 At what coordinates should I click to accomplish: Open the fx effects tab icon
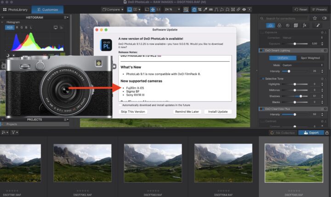pos(304,26)
